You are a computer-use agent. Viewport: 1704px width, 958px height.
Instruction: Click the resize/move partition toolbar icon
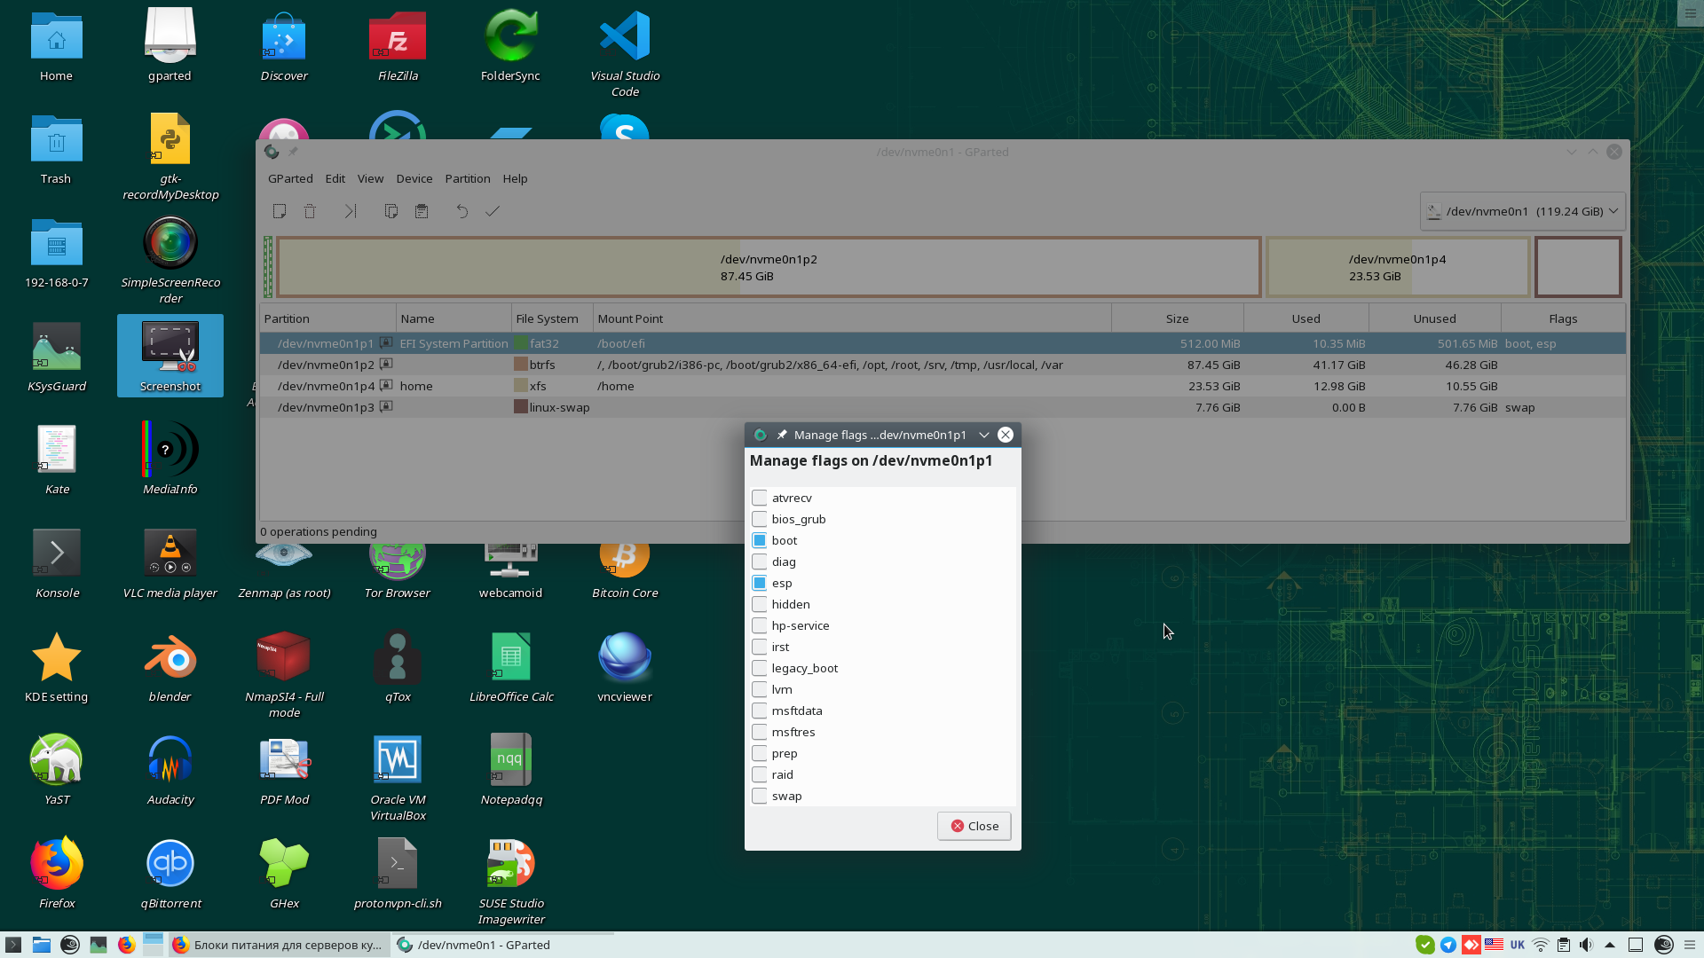tap(351, 211)
